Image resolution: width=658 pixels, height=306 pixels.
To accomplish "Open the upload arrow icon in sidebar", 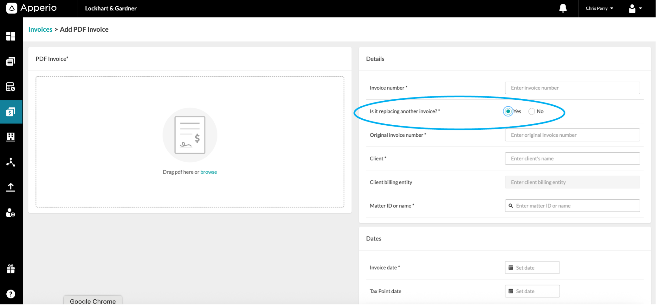I will 11,187.
